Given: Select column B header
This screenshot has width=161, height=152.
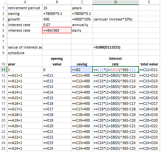Looking at the screenshot, I should point(57,2).
